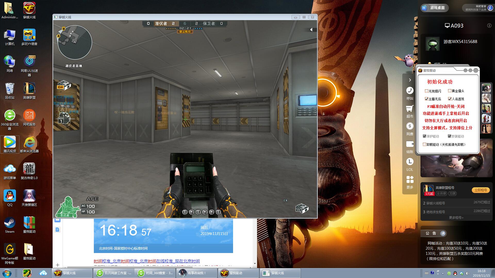The image size is (495, 278).
Task: Switch to 有事咨询我！ taskbar window
Action: (x=196, y=273)
